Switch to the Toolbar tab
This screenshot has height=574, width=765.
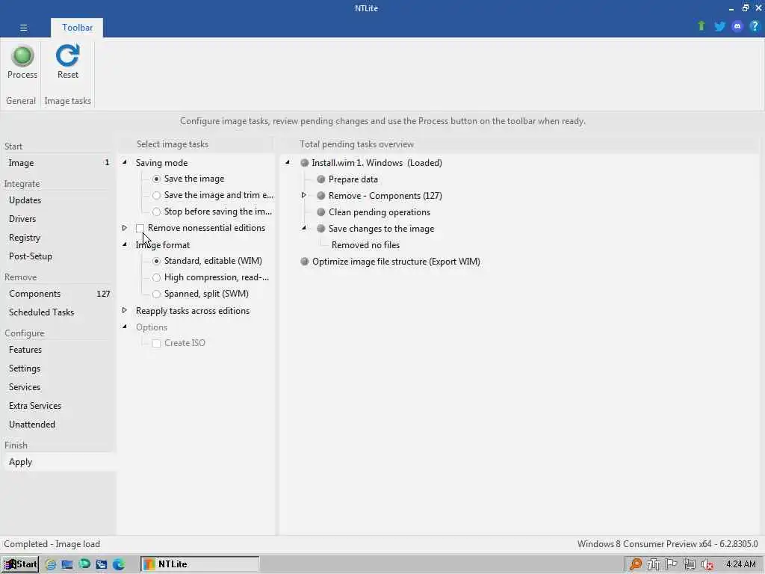coord(77,28)
